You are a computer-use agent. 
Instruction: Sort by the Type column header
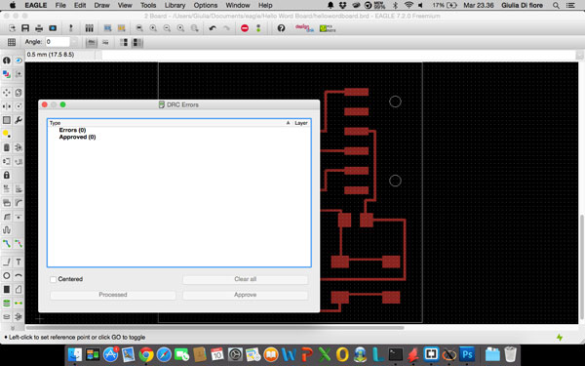click(55, 123)
